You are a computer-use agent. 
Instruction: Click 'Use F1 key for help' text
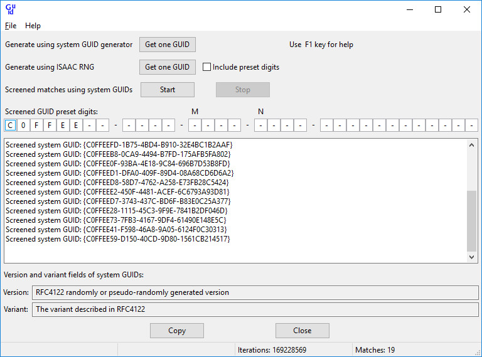tap(321, 45)
